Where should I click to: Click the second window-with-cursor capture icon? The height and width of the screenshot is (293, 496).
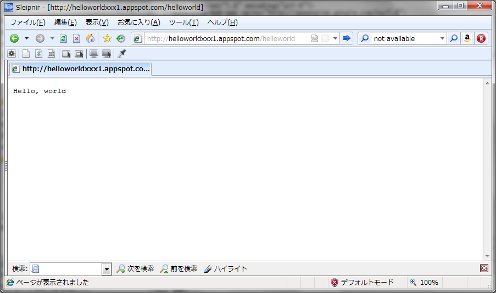[79, 54]
